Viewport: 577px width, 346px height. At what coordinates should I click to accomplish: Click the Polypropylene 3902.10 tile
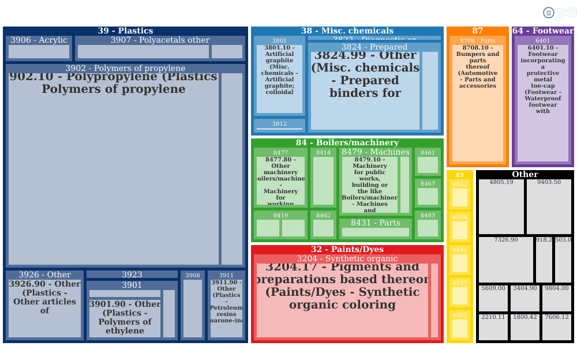tap(114, 169)
